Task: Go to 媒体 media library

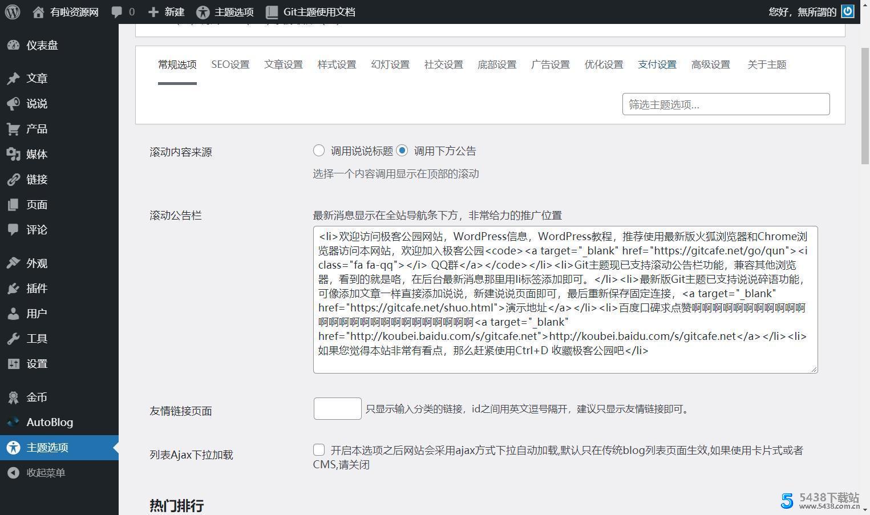Action: [37, 154]
